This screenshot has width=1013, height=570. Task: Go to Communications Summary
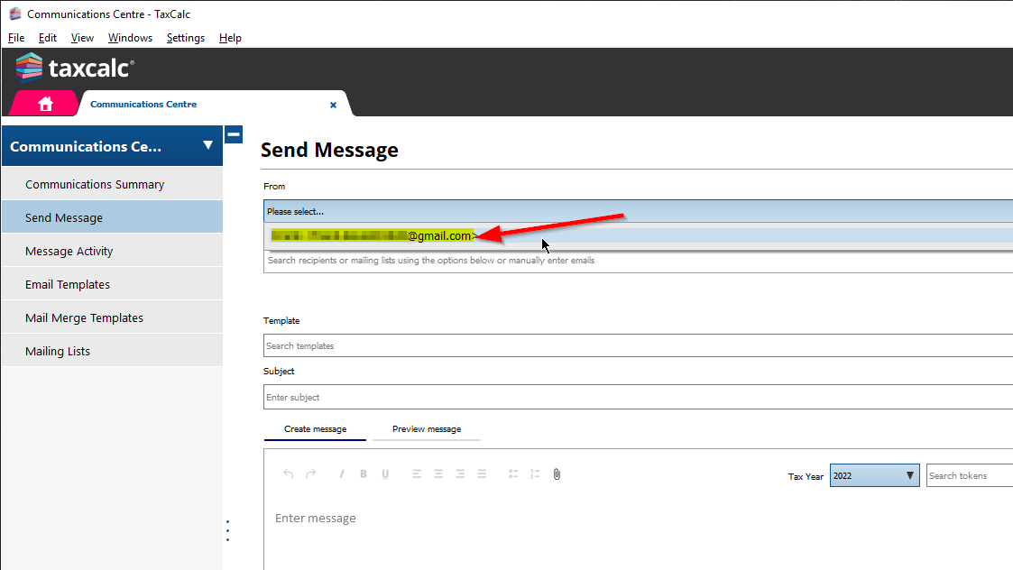[x=113, y=184]
